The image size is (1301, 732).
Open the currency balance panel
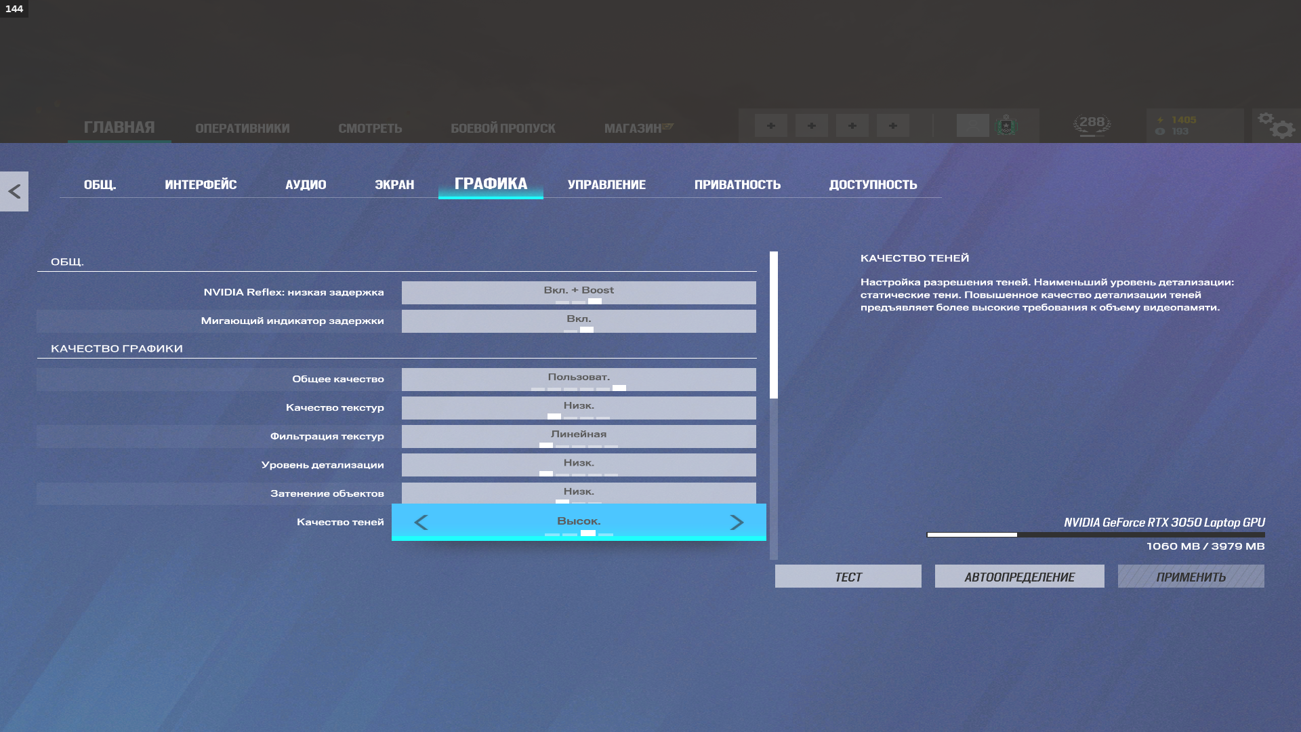point(1195,125)
